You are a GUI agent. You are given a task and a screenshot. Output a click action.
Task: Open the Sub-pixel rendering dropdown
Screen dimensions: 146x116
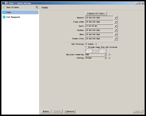tap(96, 55)
